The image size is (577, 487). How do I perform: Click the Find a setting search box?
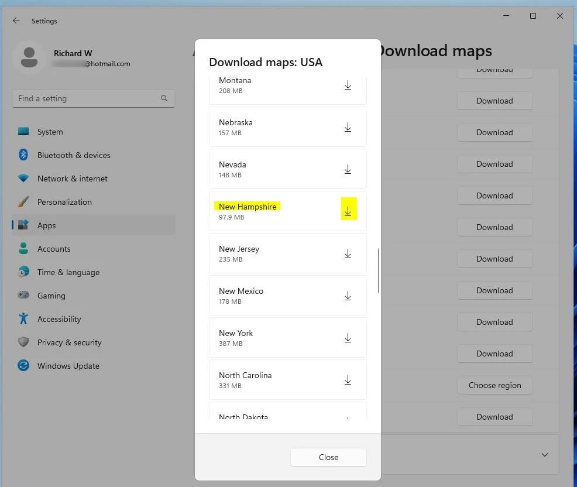[x=88, y=98]
